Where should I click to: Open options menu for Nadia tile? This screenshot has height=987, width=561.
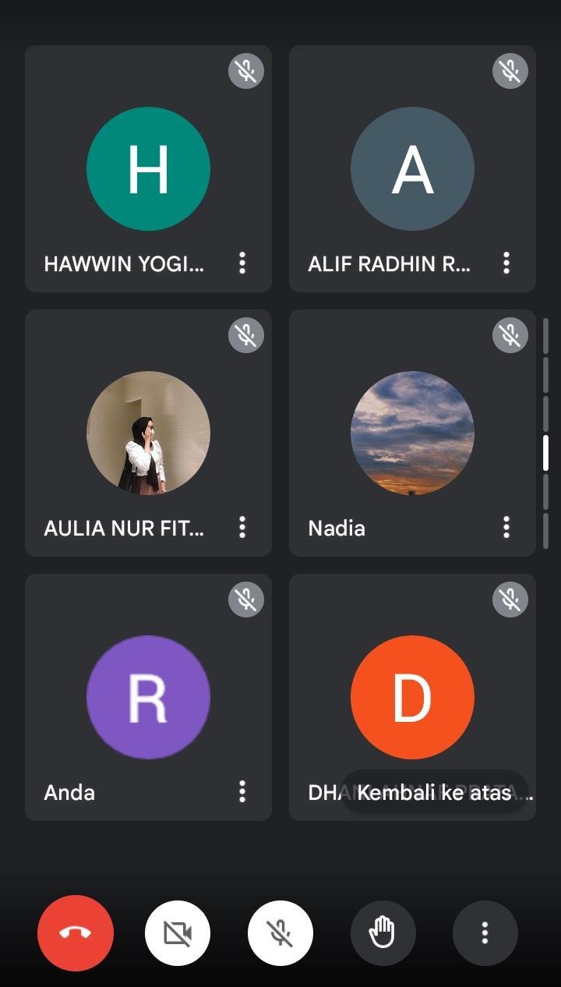click(506, 527)
